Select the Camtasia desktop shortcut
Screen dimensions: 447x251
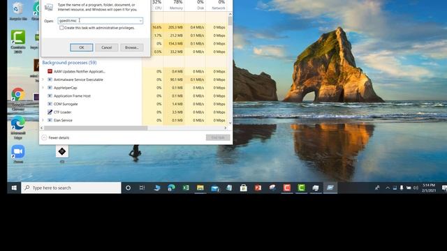[x=18, y=42]
